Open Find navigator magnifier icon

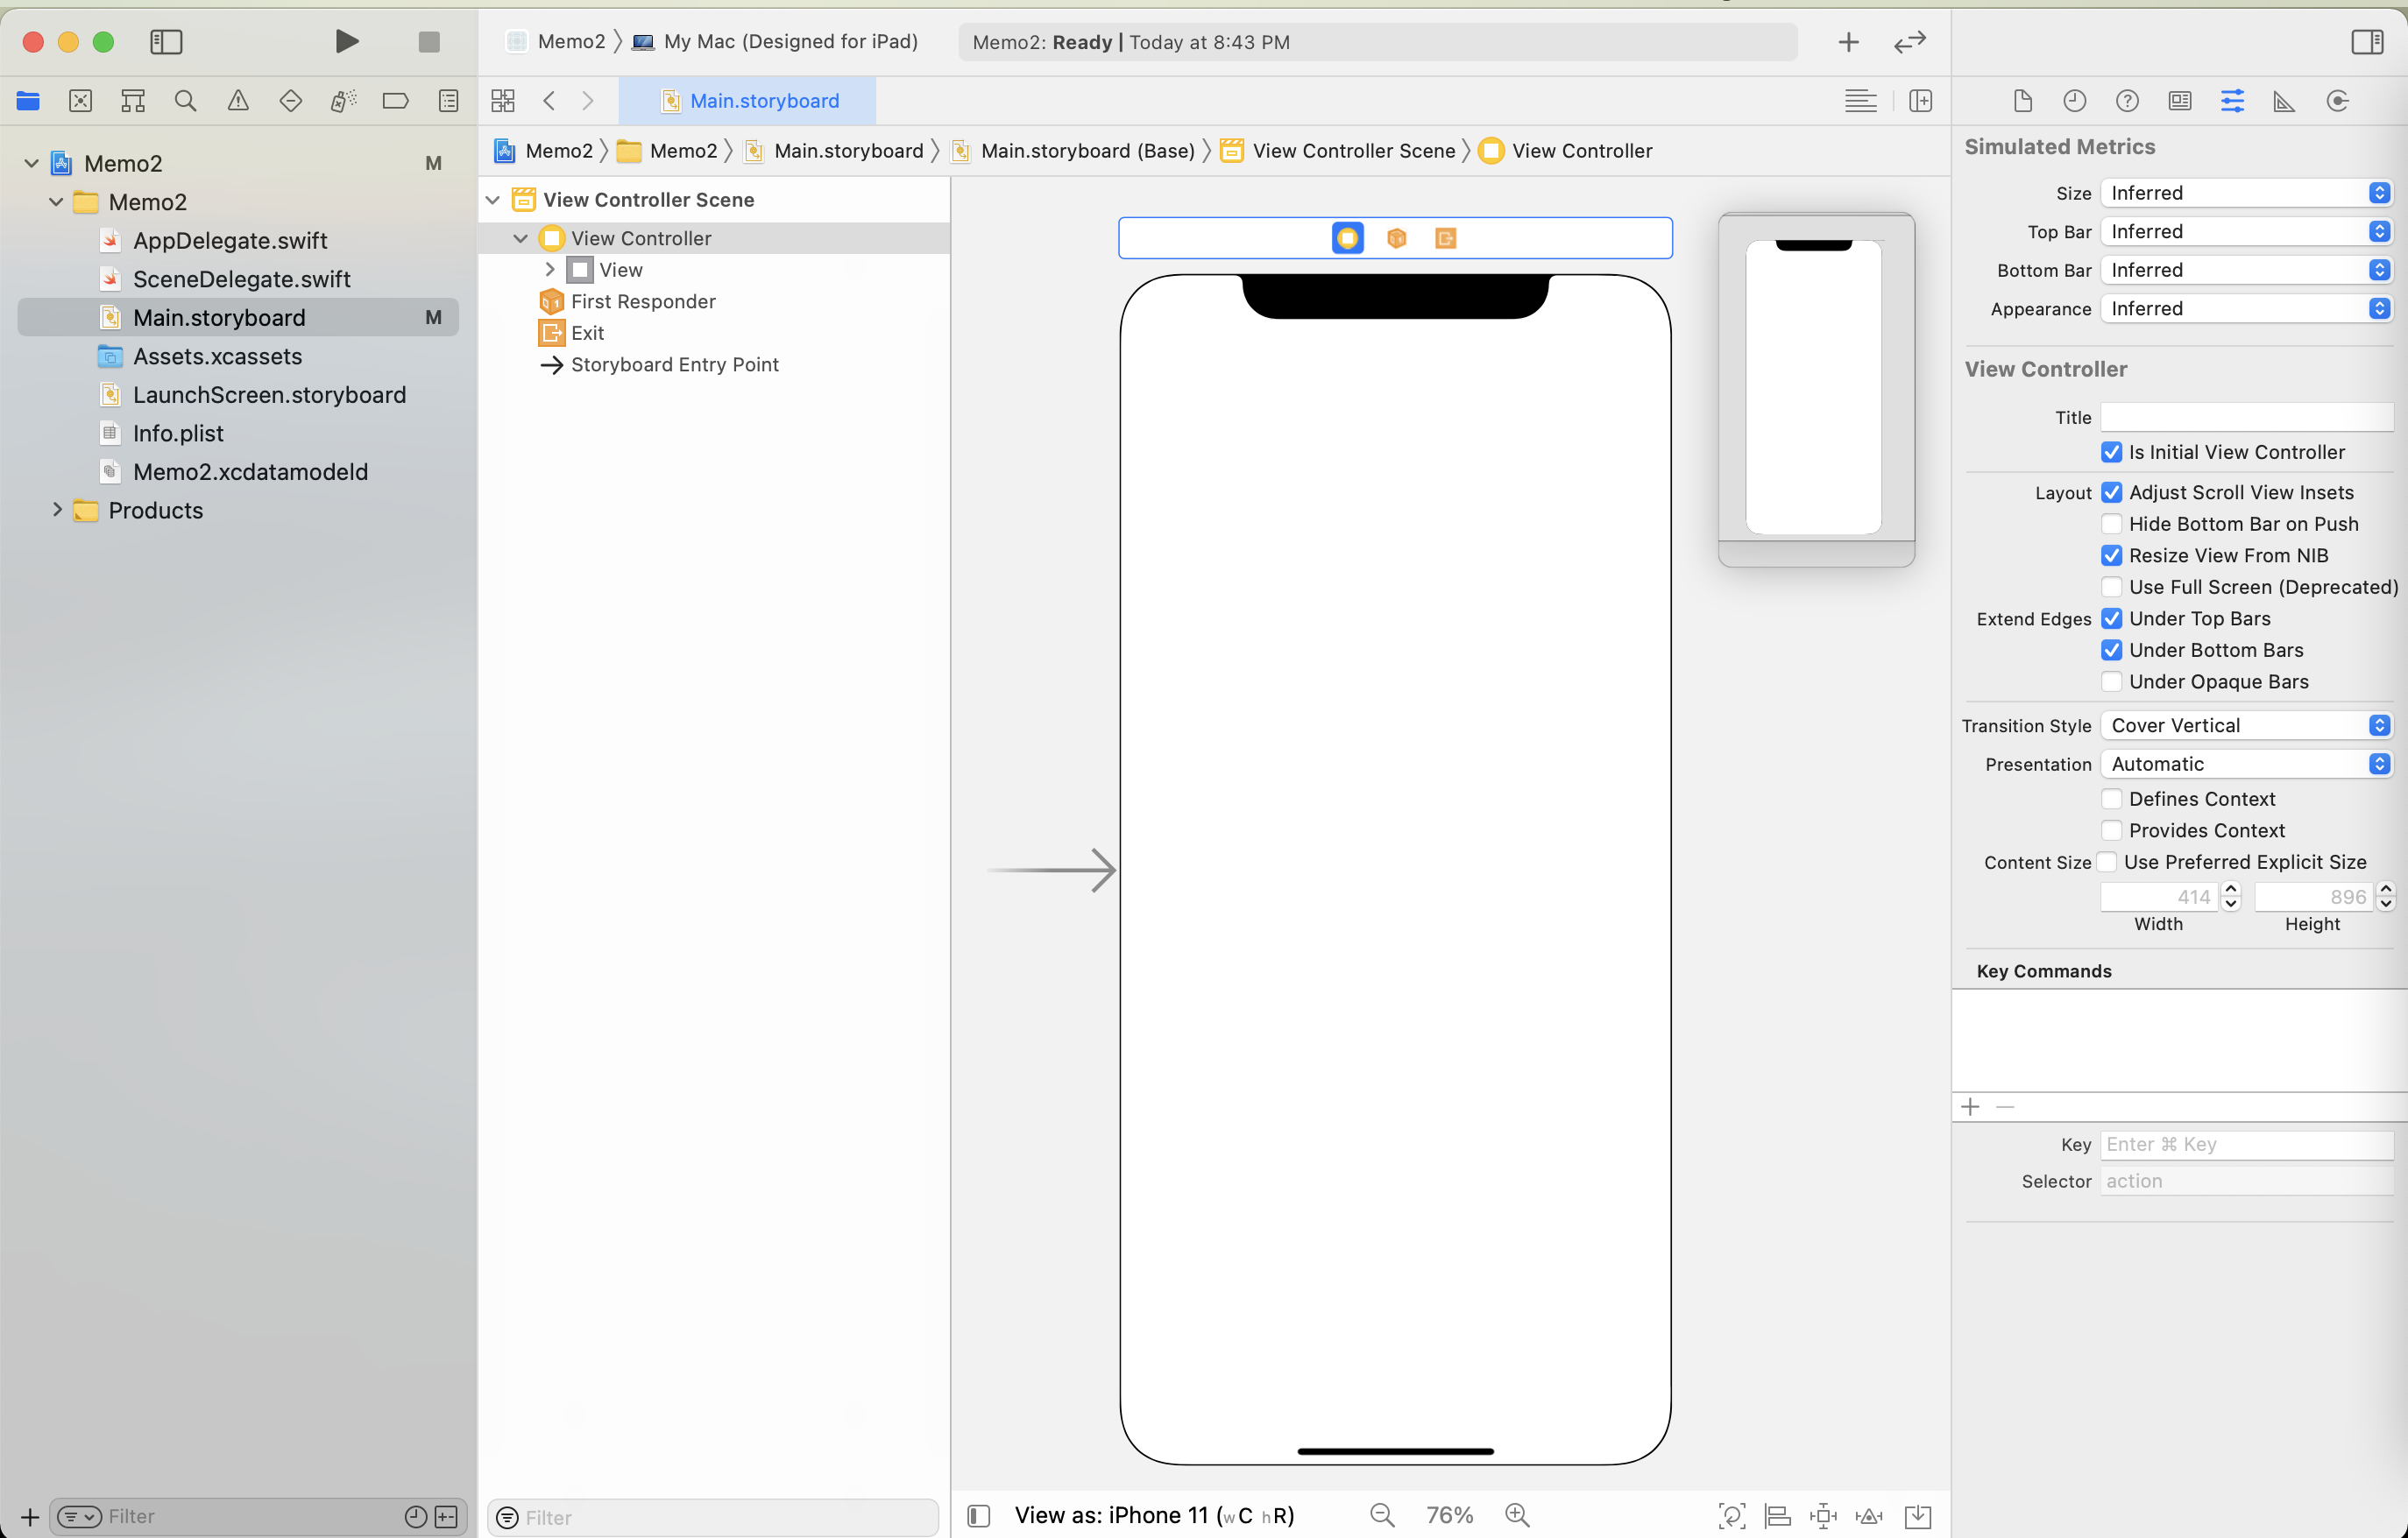coord(185,101)
